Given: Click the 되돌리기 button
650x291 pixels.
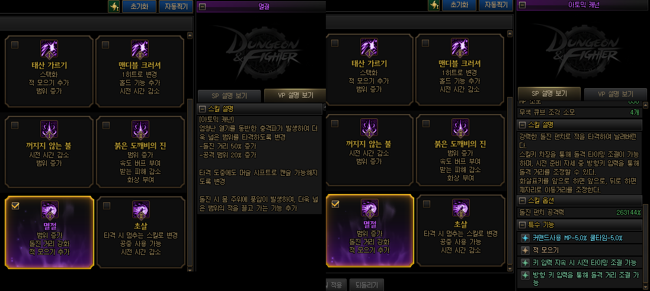Looking at the screenshot, I should tap(366, 285).
